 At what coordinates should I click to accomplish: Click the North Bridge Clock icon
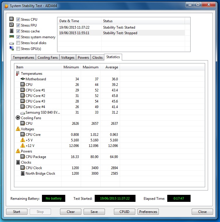22,173
